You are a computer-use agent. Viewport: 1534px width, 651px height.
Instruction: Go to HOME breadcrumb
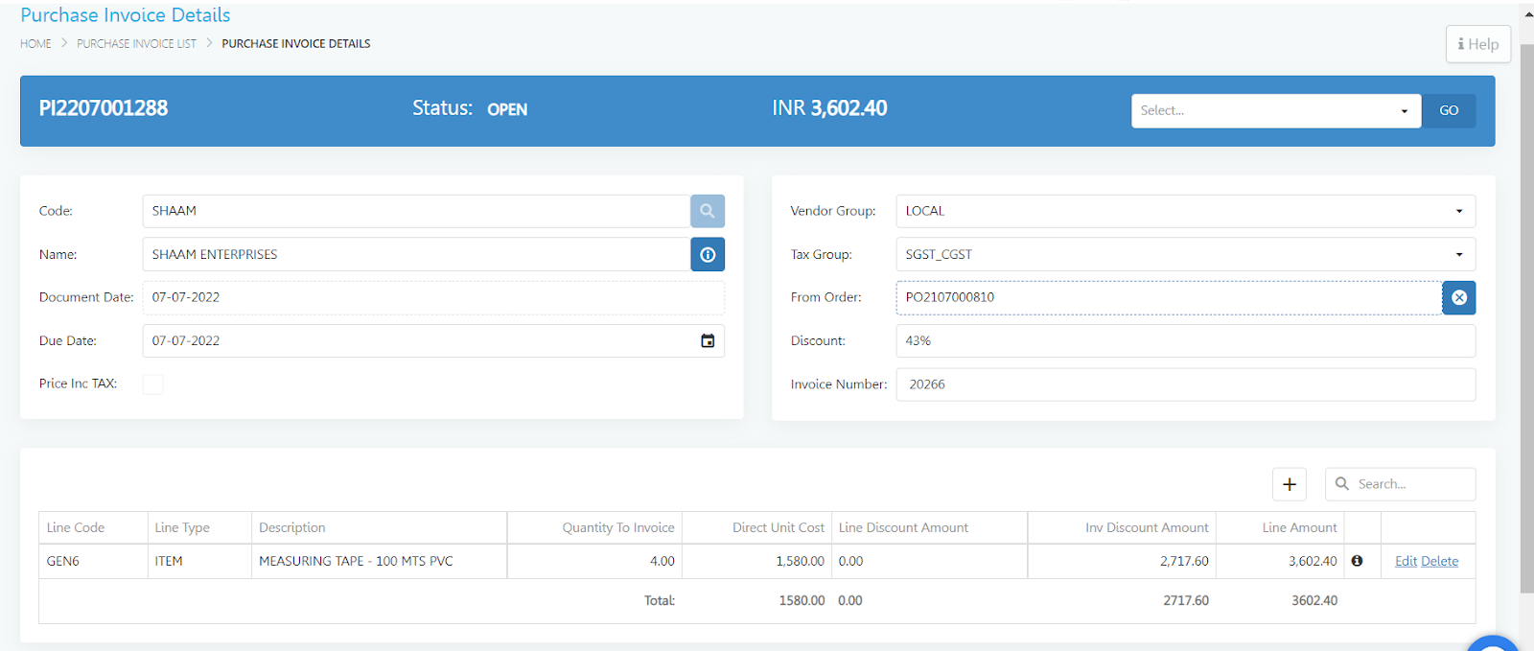coord(35,44)
